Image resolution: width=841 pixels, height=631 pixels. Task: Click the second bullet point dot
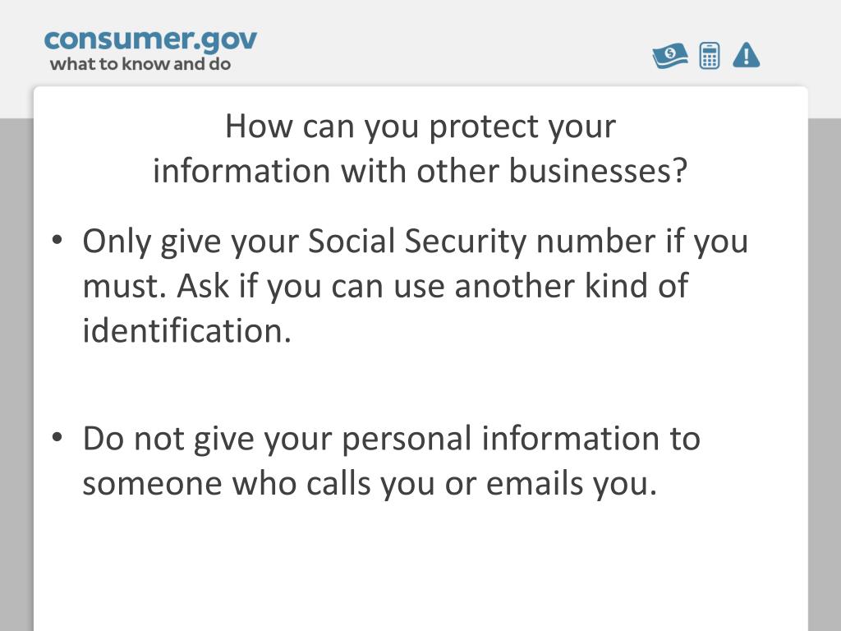click(x=57, y=437)
